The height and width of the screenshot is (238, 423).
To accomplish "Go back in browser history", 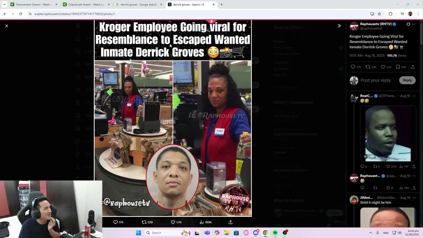I will coord(5,14).
